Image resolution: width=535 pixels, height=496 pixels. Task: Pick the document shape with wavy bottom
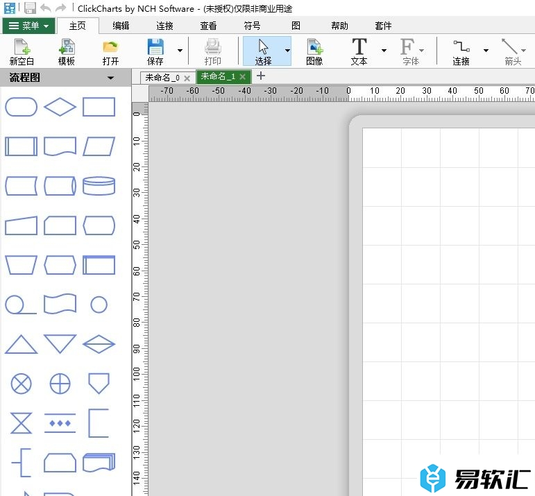[60, 146]
